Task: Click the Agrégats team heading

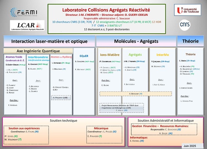Action: click(135, 55)
